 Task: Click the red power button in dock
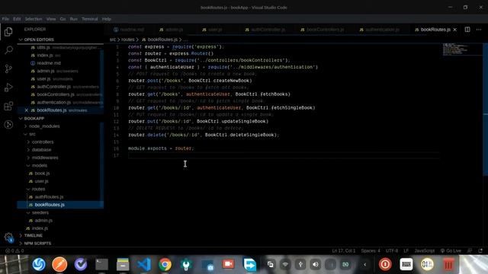click(385, 264)
